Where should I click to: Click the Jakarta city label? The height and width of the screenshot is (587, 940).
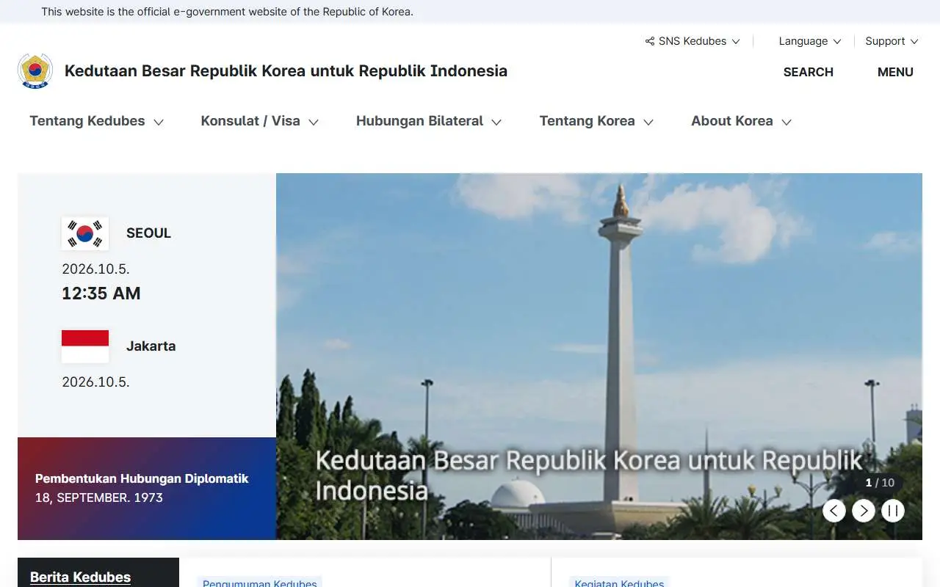pos(151,346)
